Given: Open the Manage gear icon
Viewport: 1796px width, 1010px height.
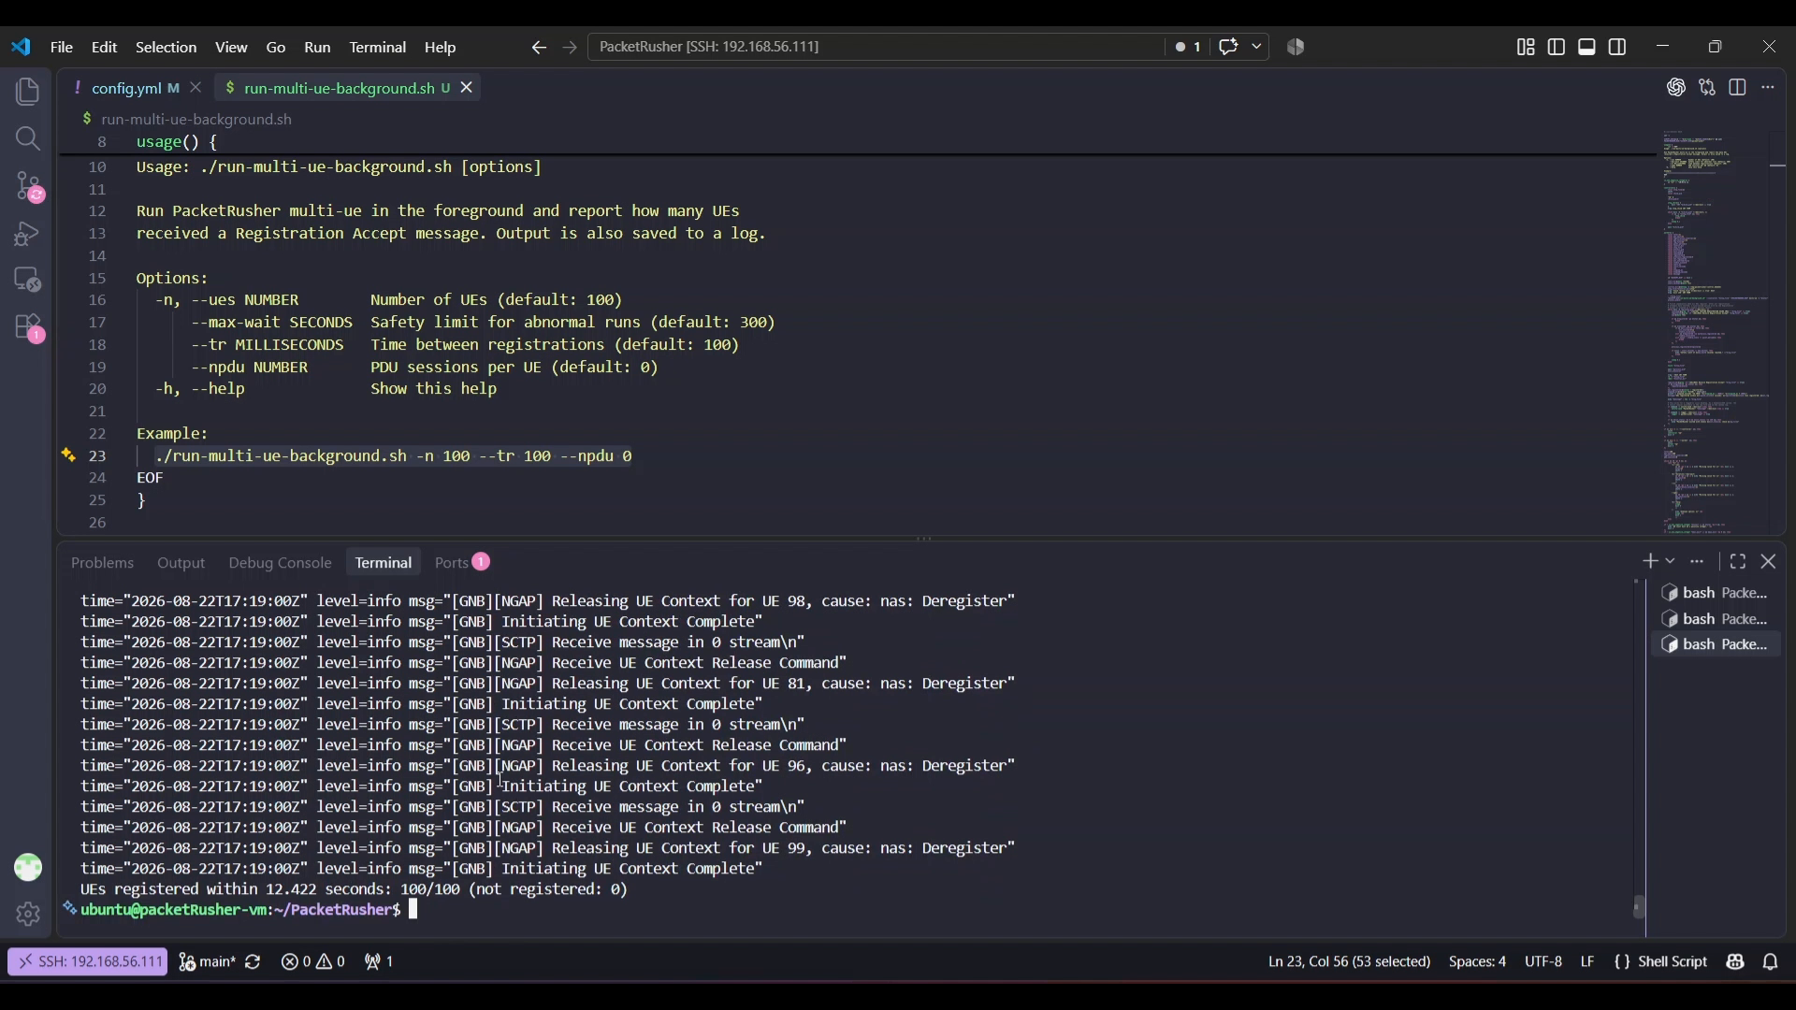Looking at the screenshot, I should pyautogui.click(x=28, y=914).
